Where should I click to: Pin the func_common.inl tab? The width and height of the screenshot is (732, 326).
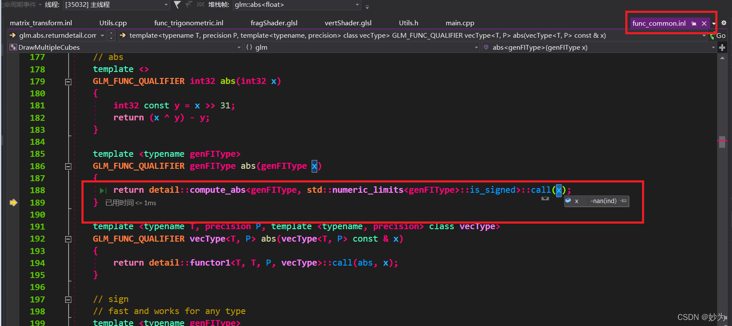pos(694,24)
